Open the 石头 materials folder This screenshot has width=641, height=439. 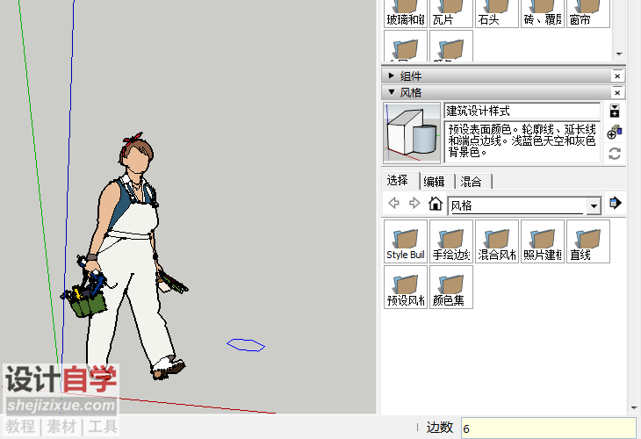497,13
